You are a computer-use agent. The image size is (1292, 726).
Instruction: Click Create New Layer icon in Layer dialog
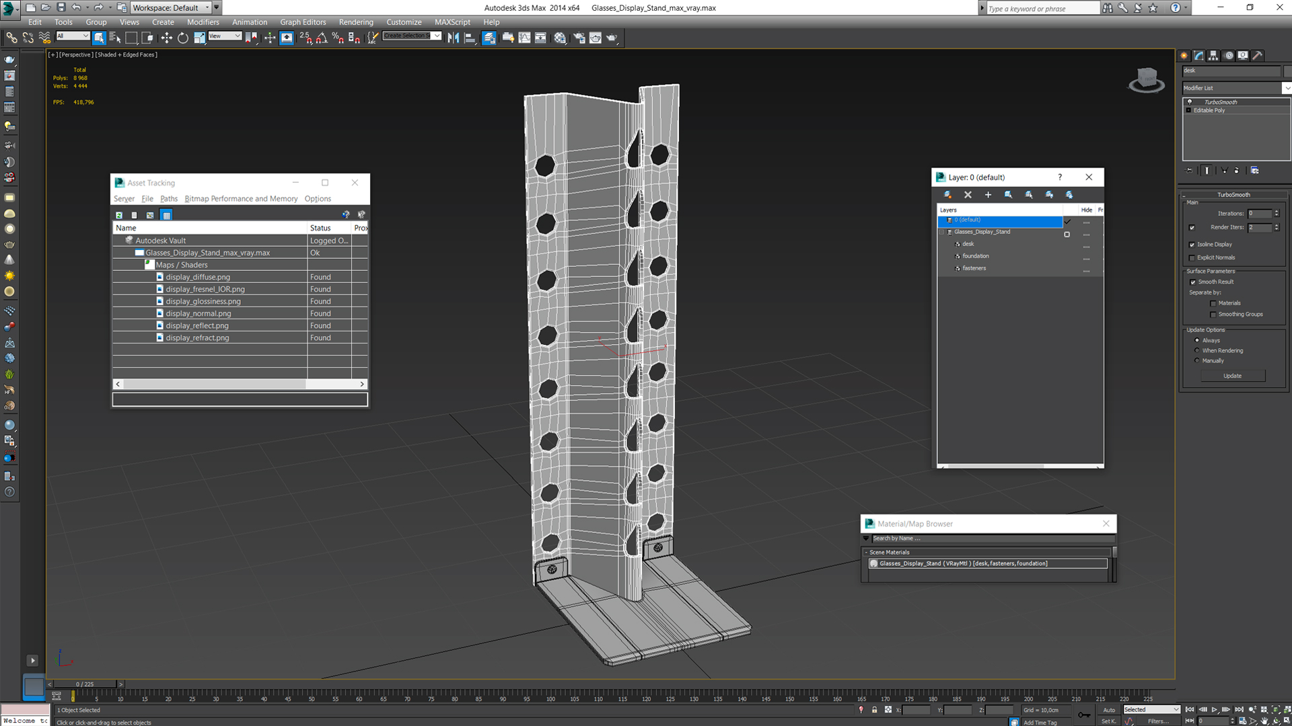click(947, 195)
